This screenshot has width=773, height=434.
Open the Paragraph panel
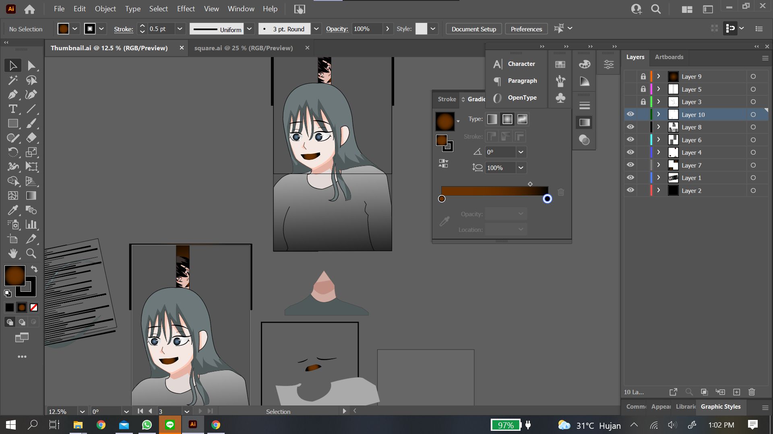coord(515,81)
